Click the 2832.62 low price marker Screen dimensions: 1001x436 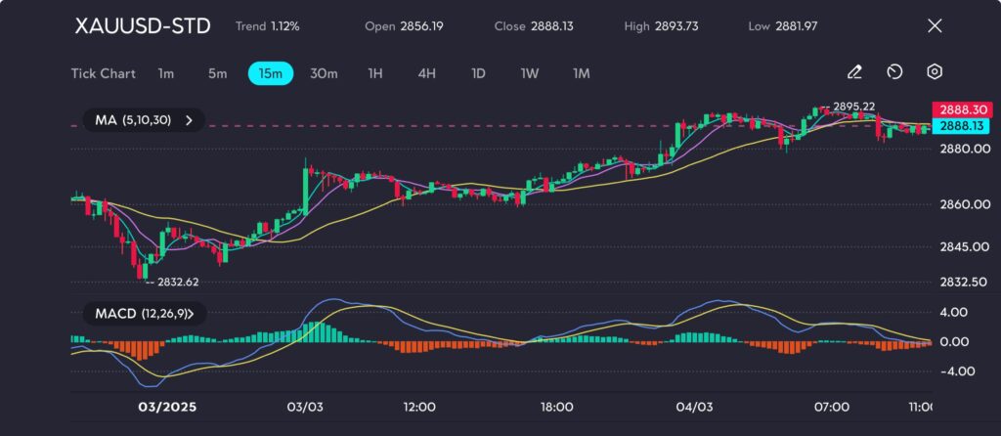tap(177, 282)
